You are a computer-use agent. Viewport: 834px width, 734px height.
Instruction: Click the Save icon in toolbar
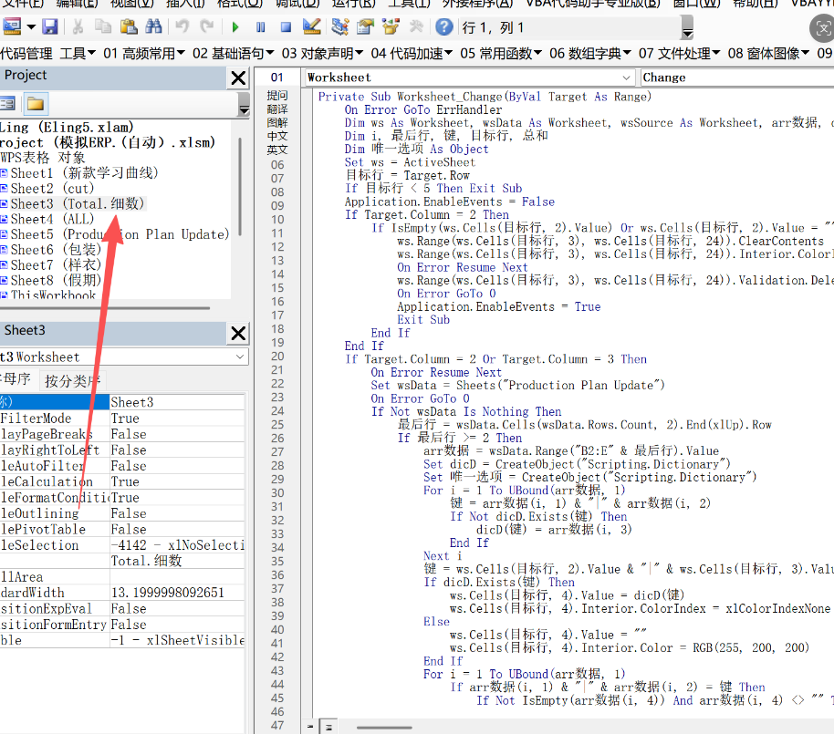tap(50, 26)
